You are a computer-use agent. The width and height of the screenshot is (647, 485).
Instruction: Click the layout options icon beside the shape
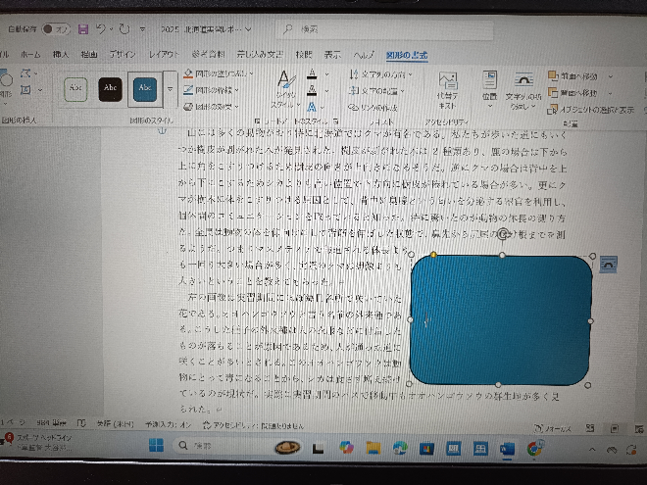click(608, 265)
